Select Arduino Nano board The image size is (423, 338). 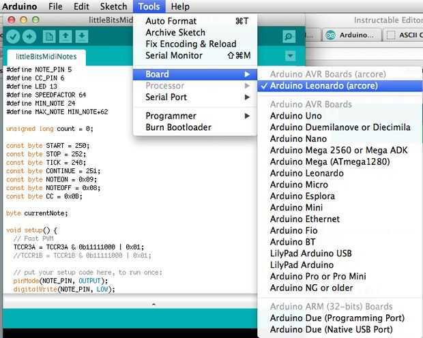point(340,139)
